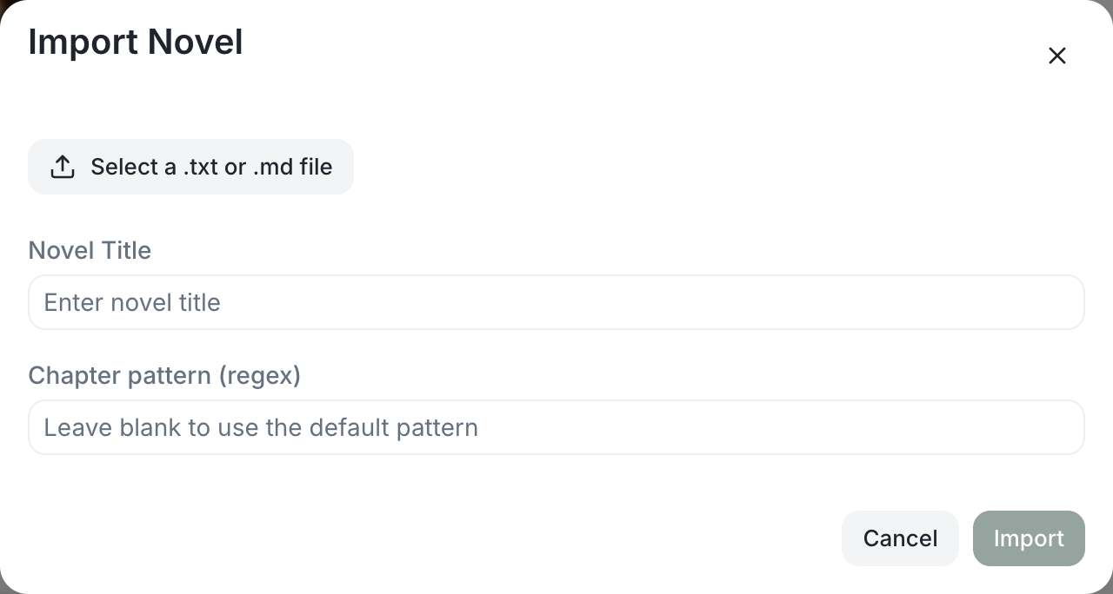This screenshot has height=594, width=1113.
Task: Click the word Novel in dialog heading
Action: pos(195,42)
